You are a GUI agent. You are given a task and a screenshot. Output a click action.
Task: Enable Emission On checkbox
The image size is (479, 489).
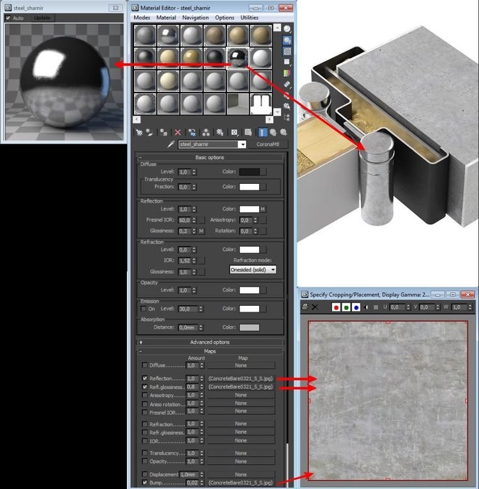tap(143, 309)
